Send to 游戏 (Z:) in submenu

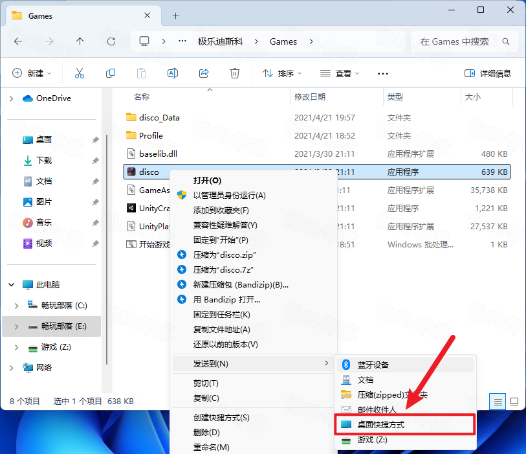(x=405, y=440)
